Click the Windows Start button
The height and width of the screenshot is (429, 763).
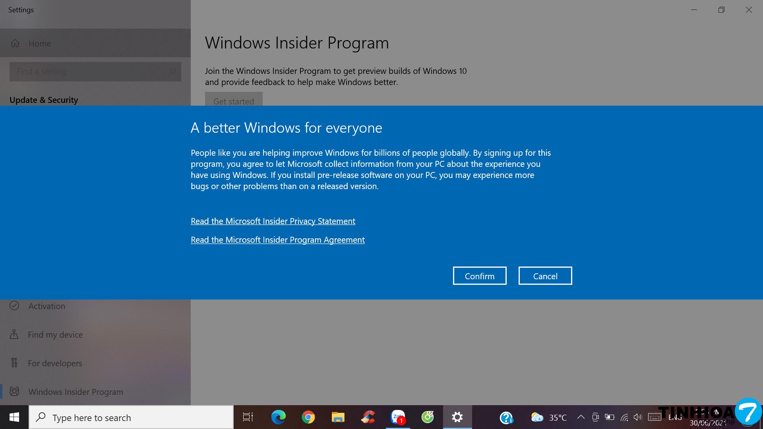14,417
